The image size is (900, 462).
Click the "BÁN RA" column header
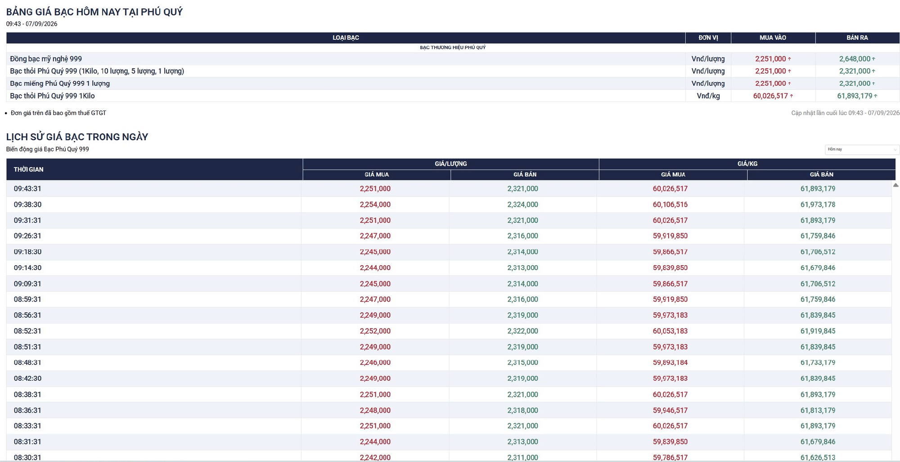[857, 38]
